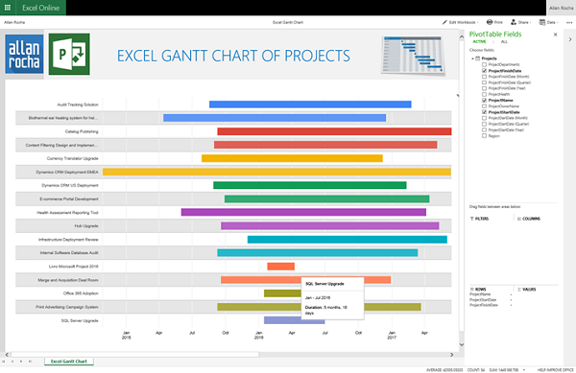Switch to ACTIVE fields tab
576x373 pixels.
click(x=479, y=42)
